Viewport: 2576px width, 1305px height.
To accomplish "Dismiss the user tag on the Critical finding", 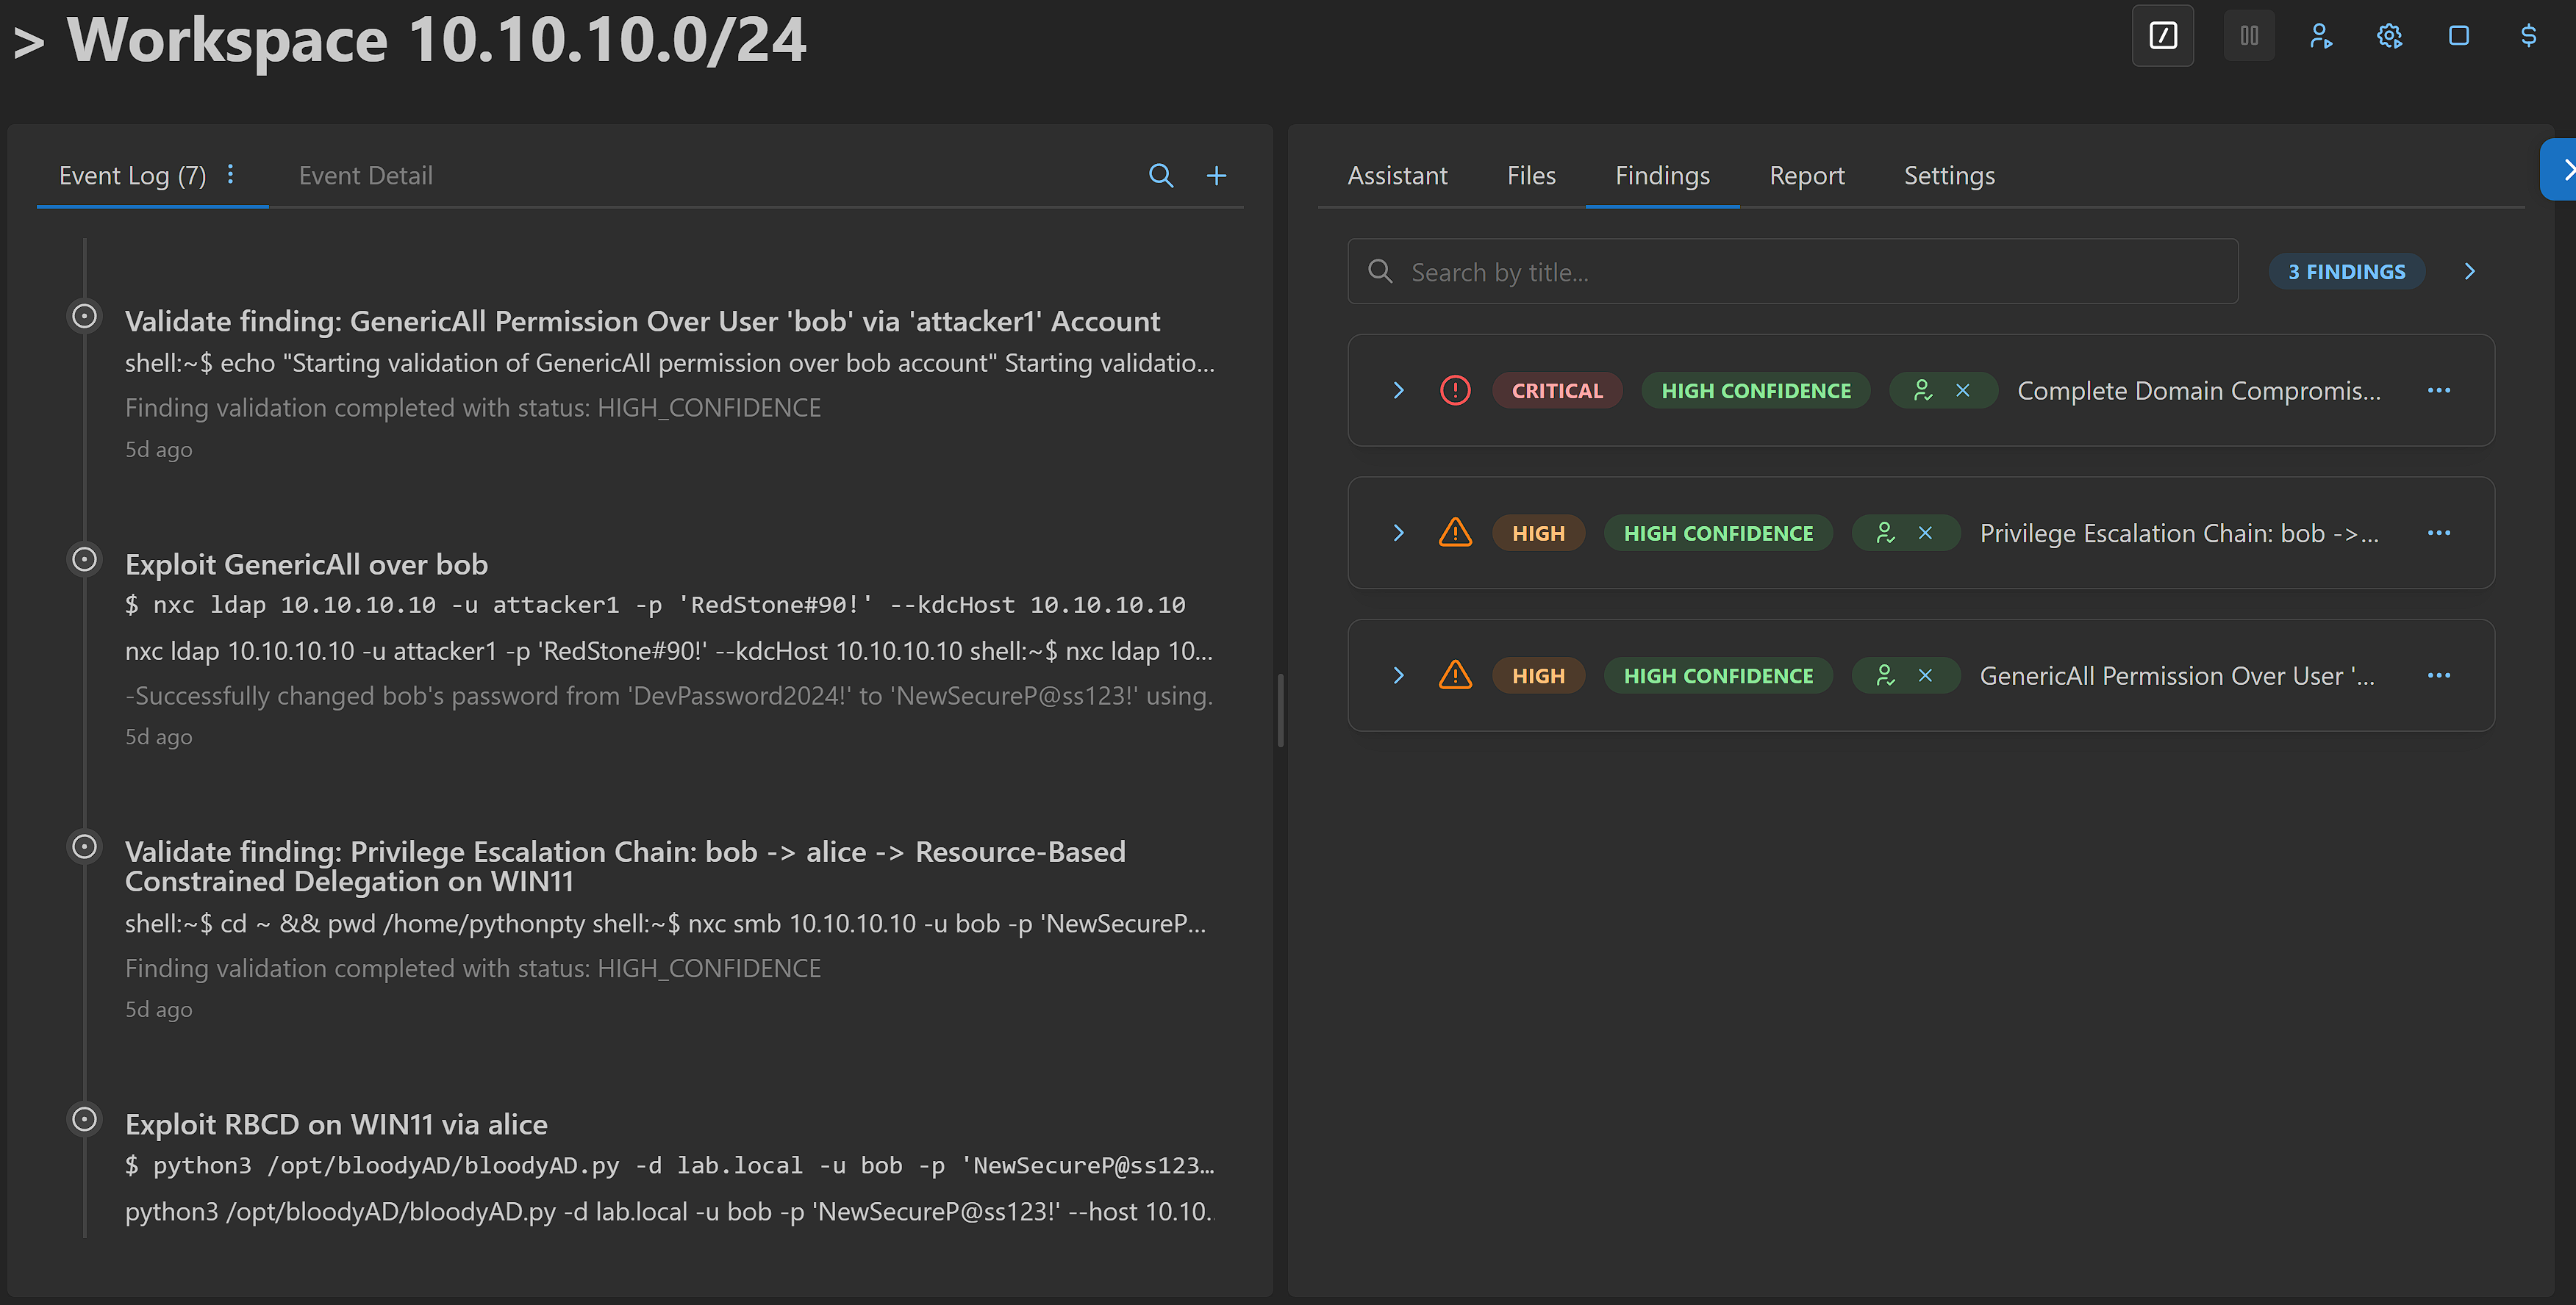I will tap(1962, 391).
